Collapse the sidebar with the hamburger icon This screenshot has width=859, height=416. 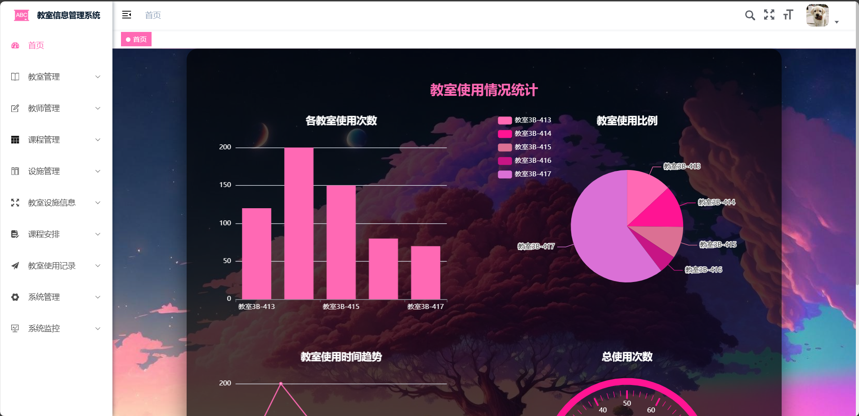pyautogui.click(x=126, y=15)
